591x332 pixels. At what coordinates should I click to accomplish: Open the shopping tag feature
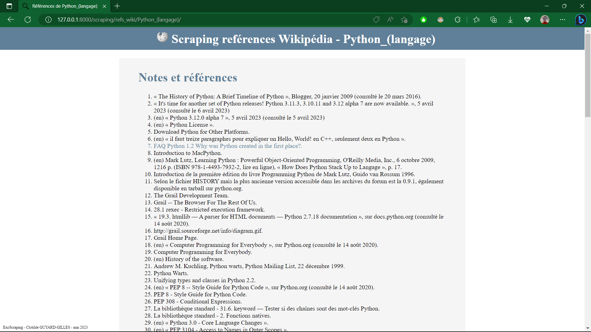376,20
